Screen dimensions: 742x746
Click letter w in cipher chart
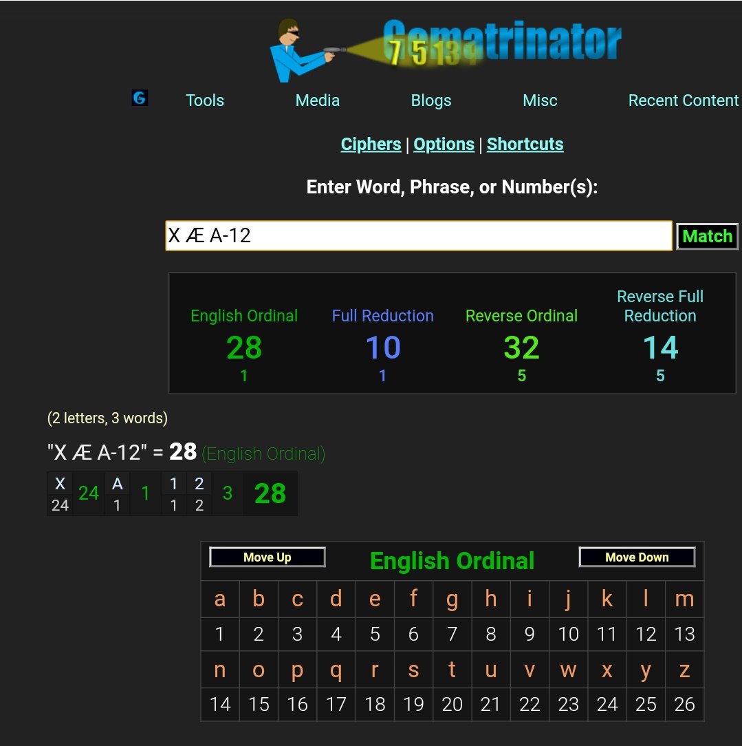[x=568, y=670]
